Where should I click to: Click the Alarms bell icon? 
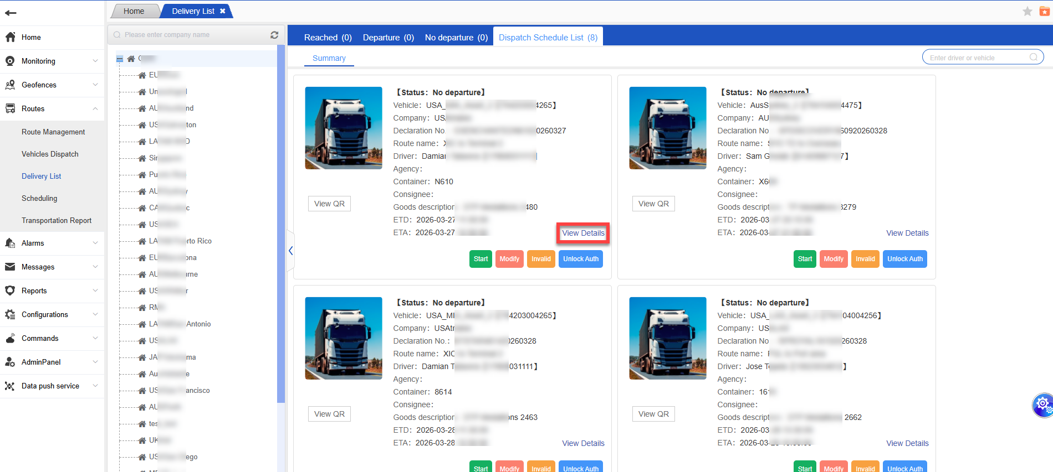tap(10, 243)
